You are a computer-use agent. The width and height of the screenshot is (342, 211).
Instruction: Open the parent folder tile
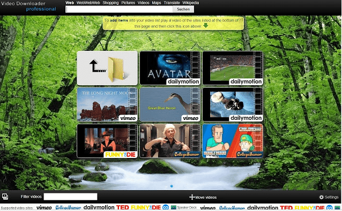tap(107, 68)
